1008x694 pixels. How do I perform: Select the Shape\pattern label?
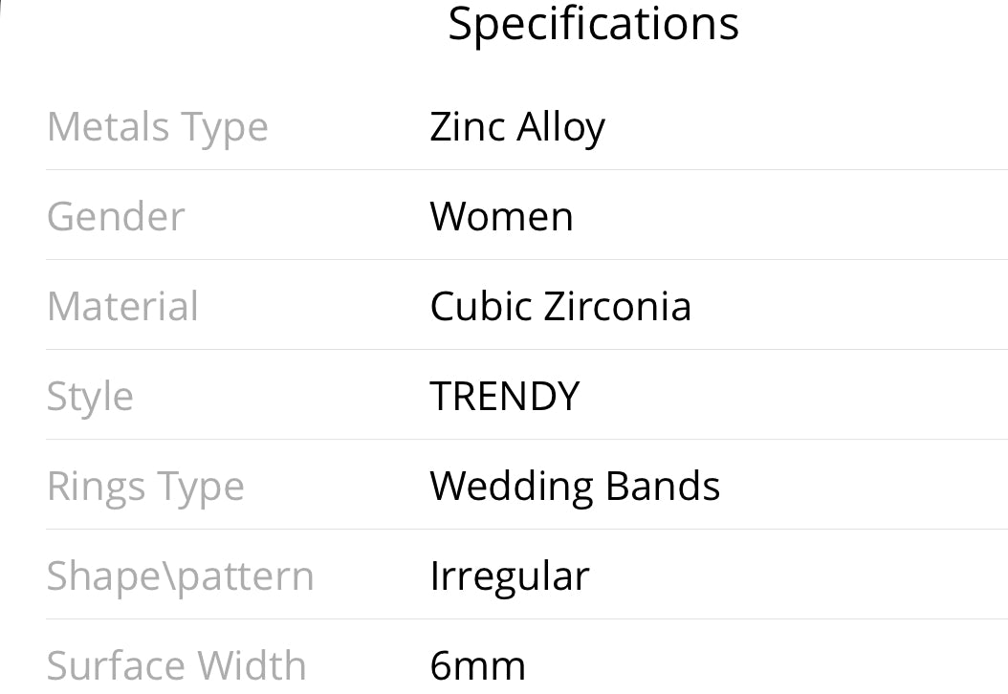point(181,577)
